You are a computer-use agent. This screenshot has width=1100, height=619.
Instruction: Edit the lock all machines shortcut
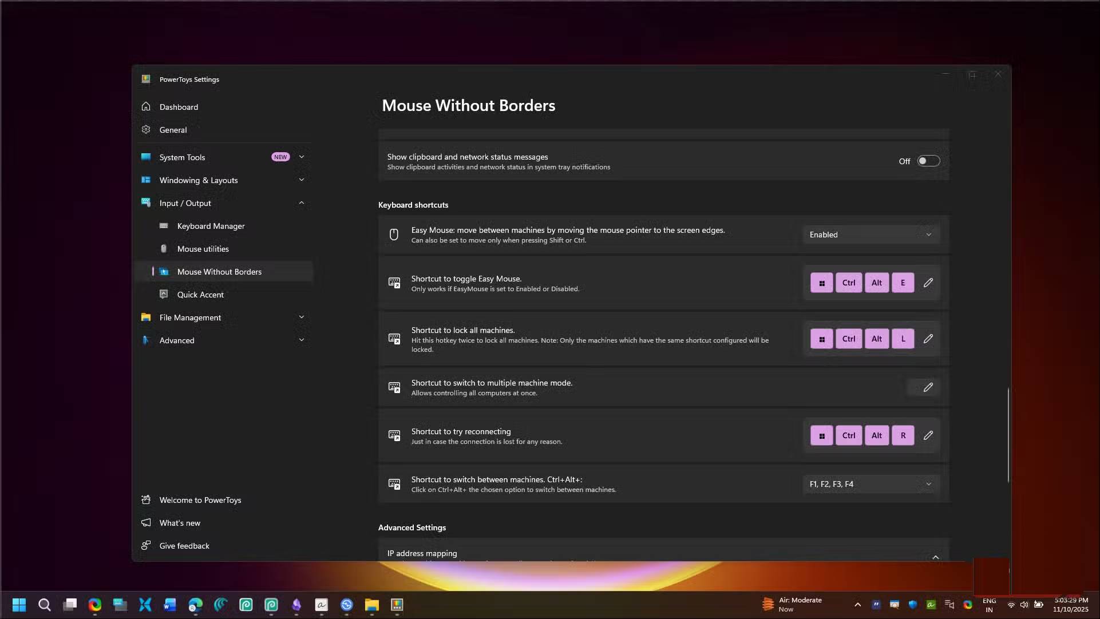(928, 339)
